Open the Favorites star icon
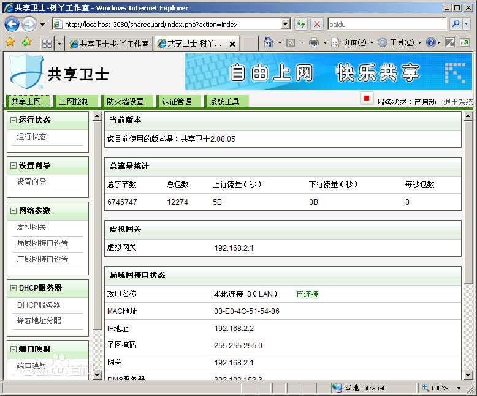The image size is (477, 396). tap(10, 42)
